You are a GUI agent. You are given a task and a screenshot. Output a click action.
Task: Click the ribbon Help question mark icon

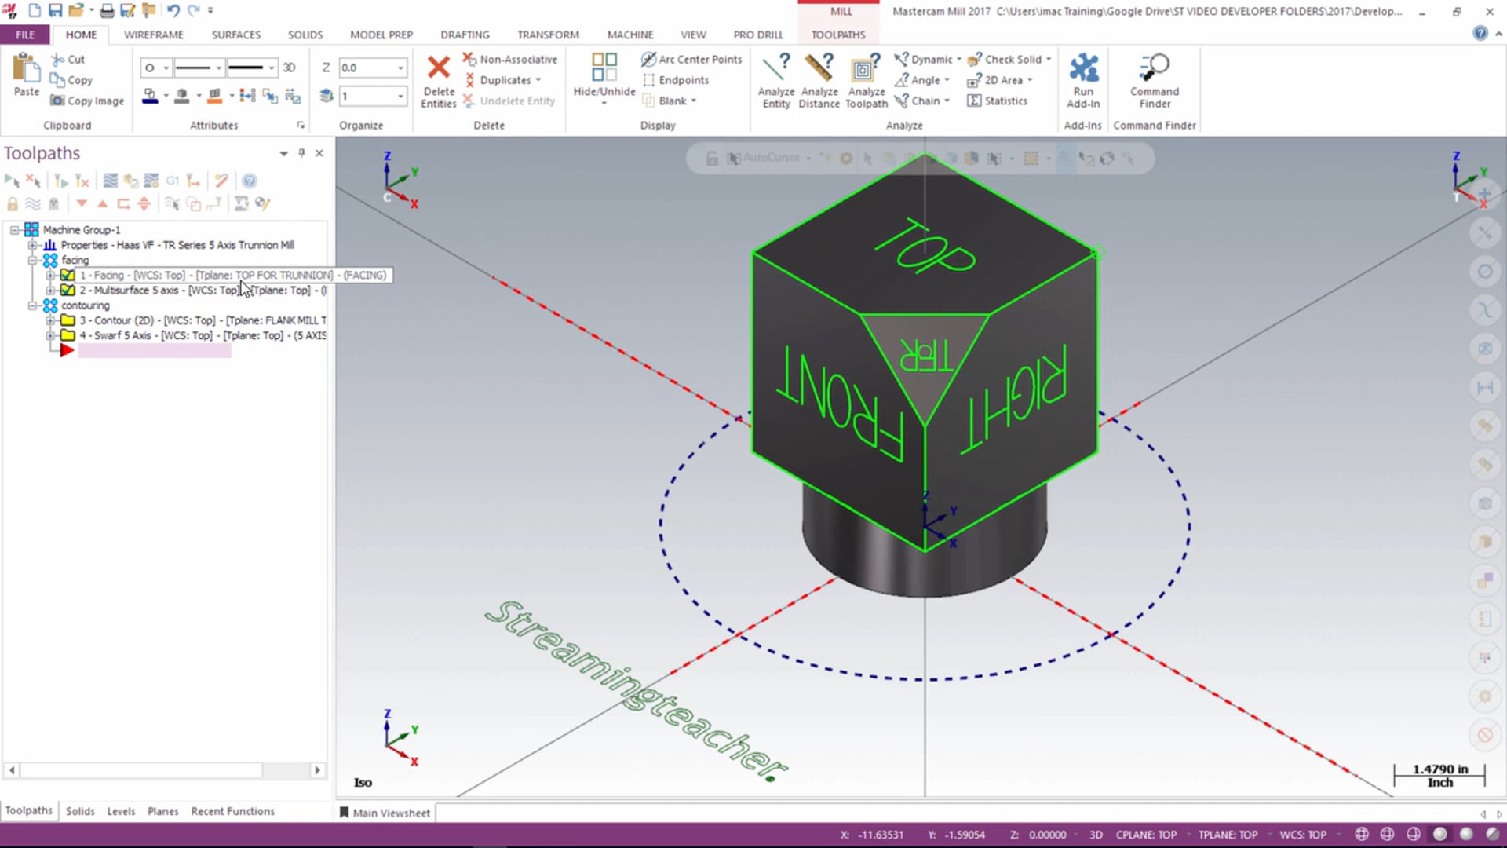click(1480, 33)
